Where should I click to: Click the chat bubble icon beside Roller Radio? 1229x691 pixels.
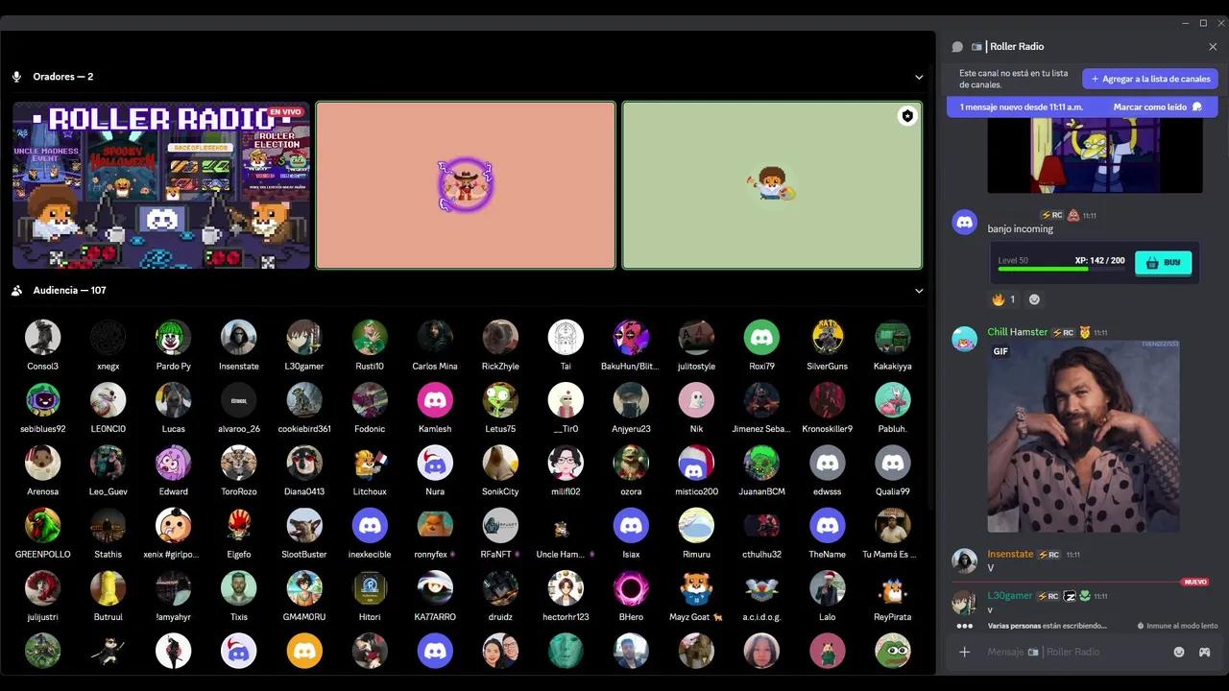click(x=957, y=46)
